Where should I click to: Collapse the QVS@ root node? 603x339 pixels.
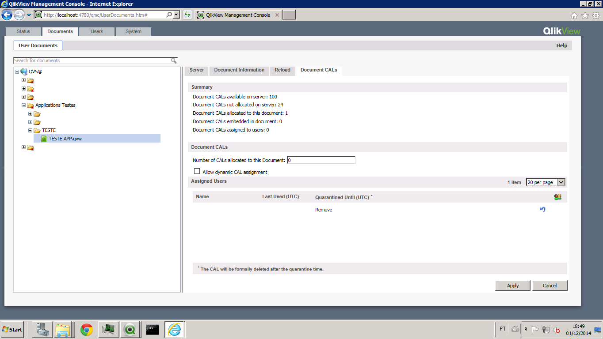point(17,72)
